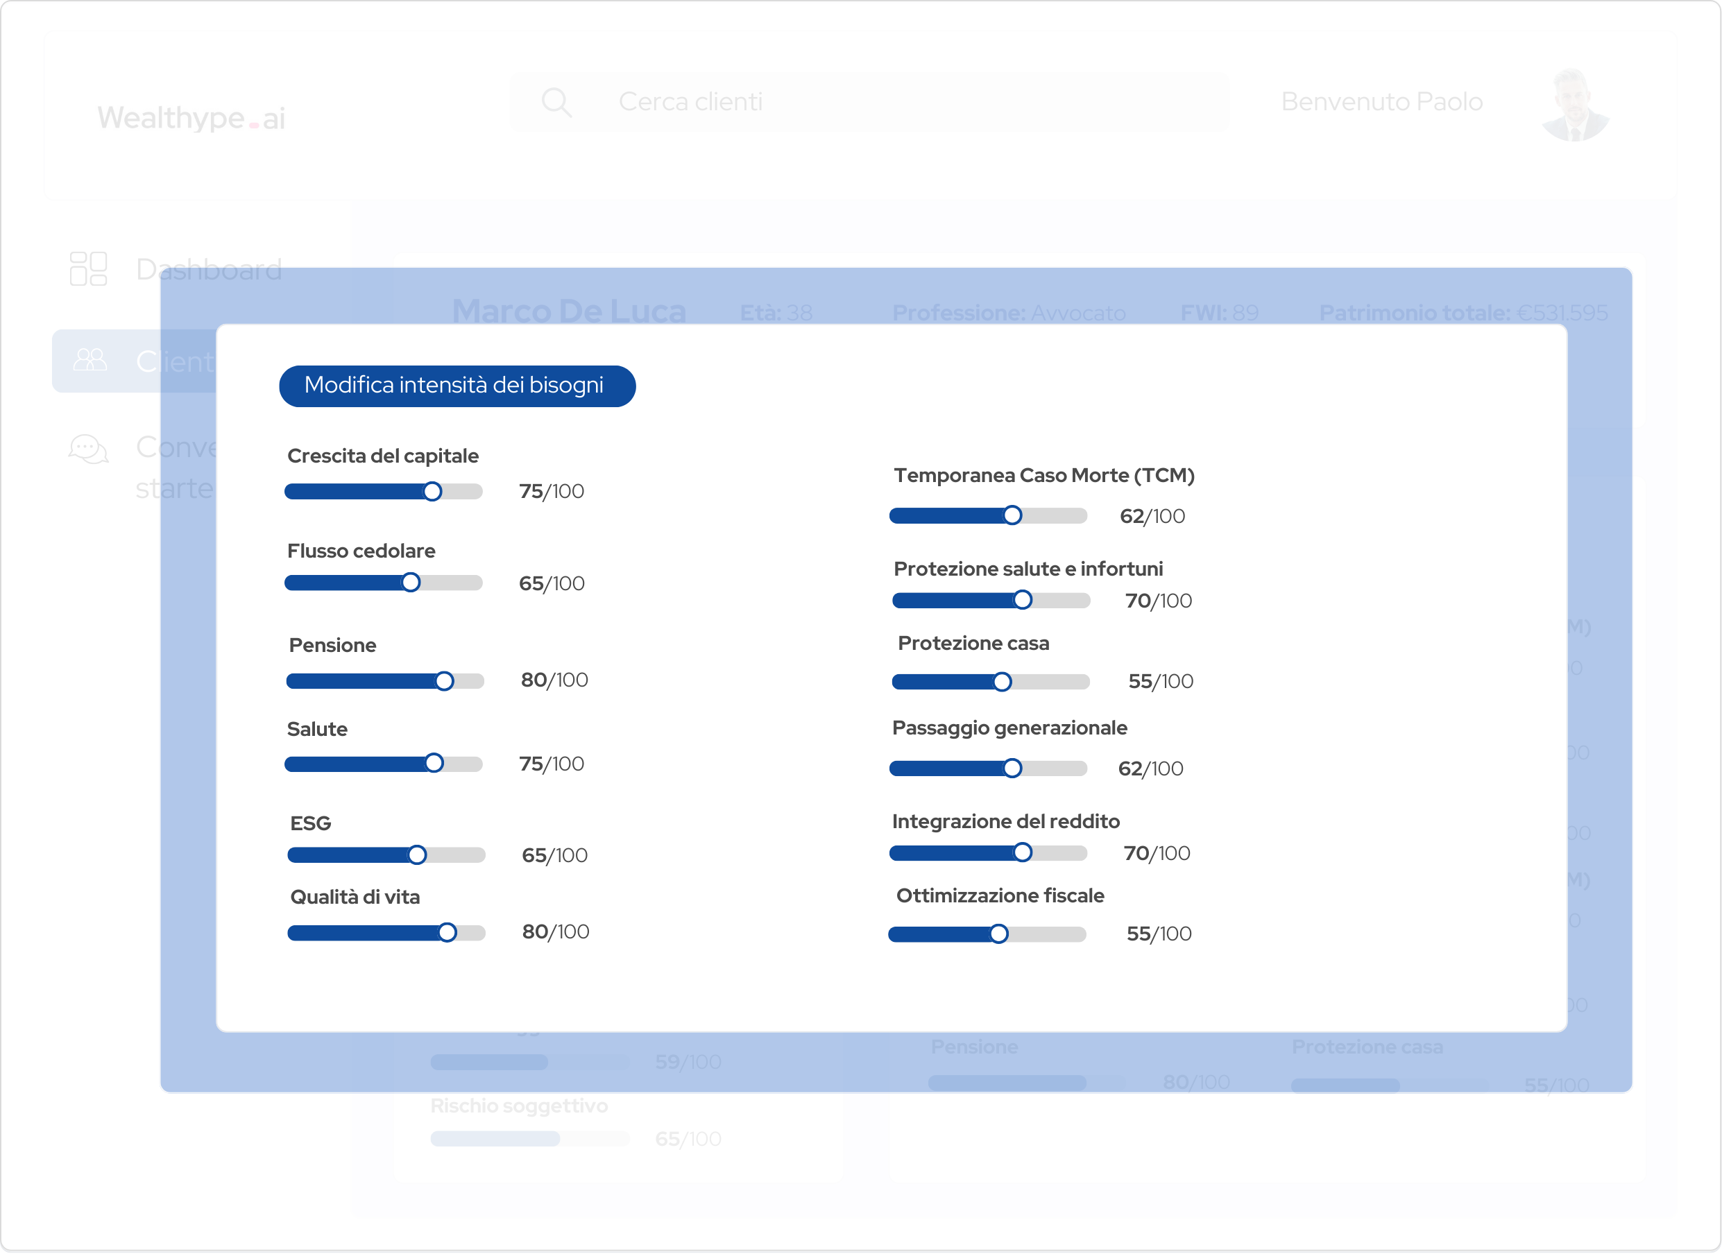The image size is (1722, 1254).
Task: Open the Dashboard grid icon
Action: click(88, 268)
